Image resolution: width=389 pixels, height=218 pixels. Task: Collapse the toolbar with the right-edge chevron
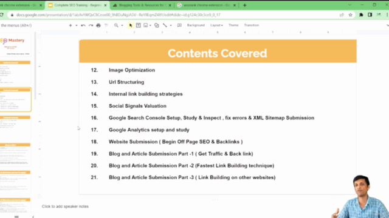tap(388, 25)
